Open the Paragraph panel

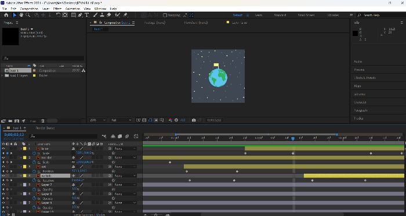click(360, 110)
